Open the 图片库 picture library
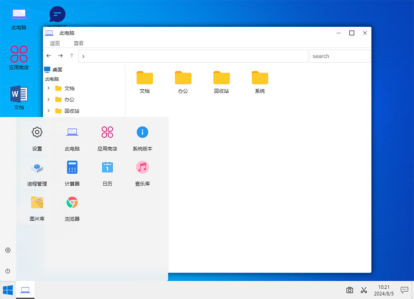 coord(37,208)
